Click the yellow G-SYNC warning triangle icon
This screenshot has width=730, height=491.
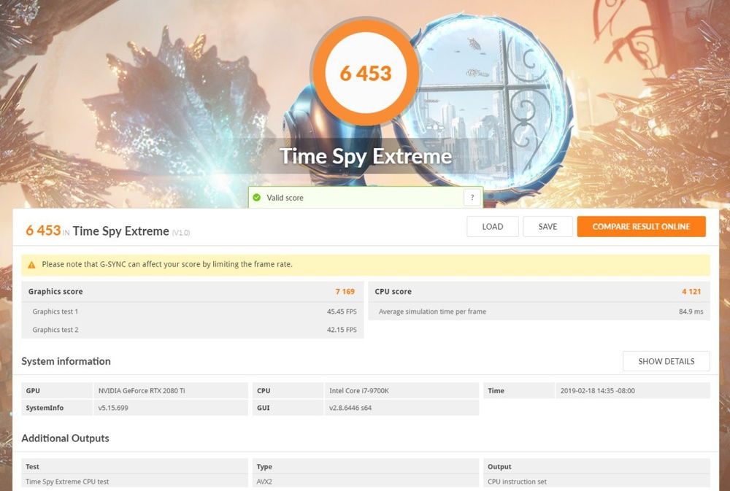point(31,263)
